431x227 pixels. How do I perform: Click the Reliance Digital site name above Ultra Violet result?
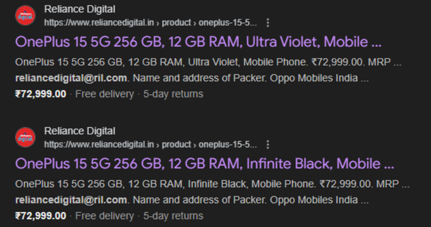click(x=79, y=9)
